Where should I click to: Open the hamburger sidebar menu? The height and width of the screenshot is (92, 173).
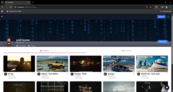coord(2,17)
